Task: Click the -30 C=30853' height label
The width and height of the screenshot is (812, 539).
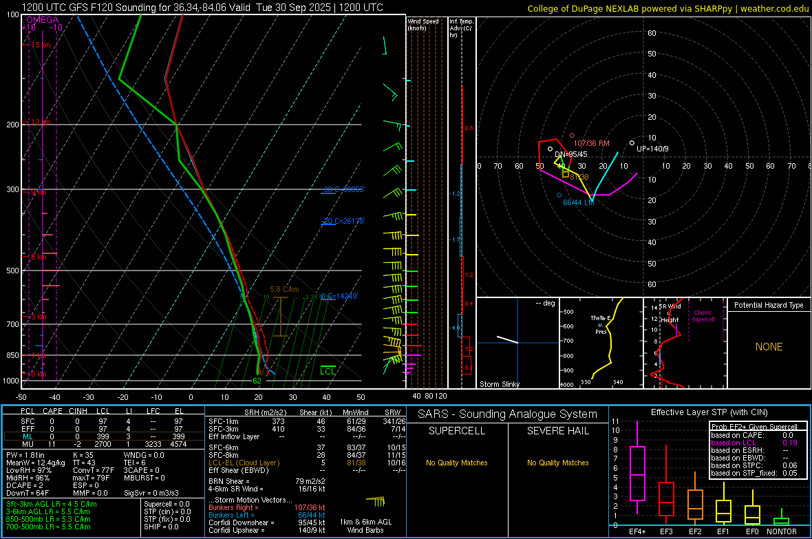Action: (343, 190)
